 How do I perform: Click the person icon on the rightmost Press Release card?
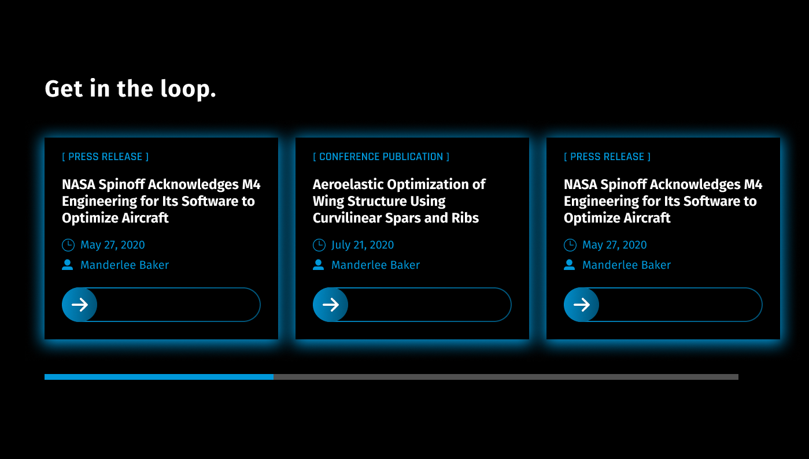click(x=570, y=265)
